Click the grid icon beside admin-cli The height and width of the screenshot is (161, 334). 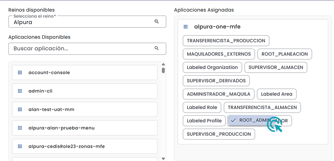point(20,91)
